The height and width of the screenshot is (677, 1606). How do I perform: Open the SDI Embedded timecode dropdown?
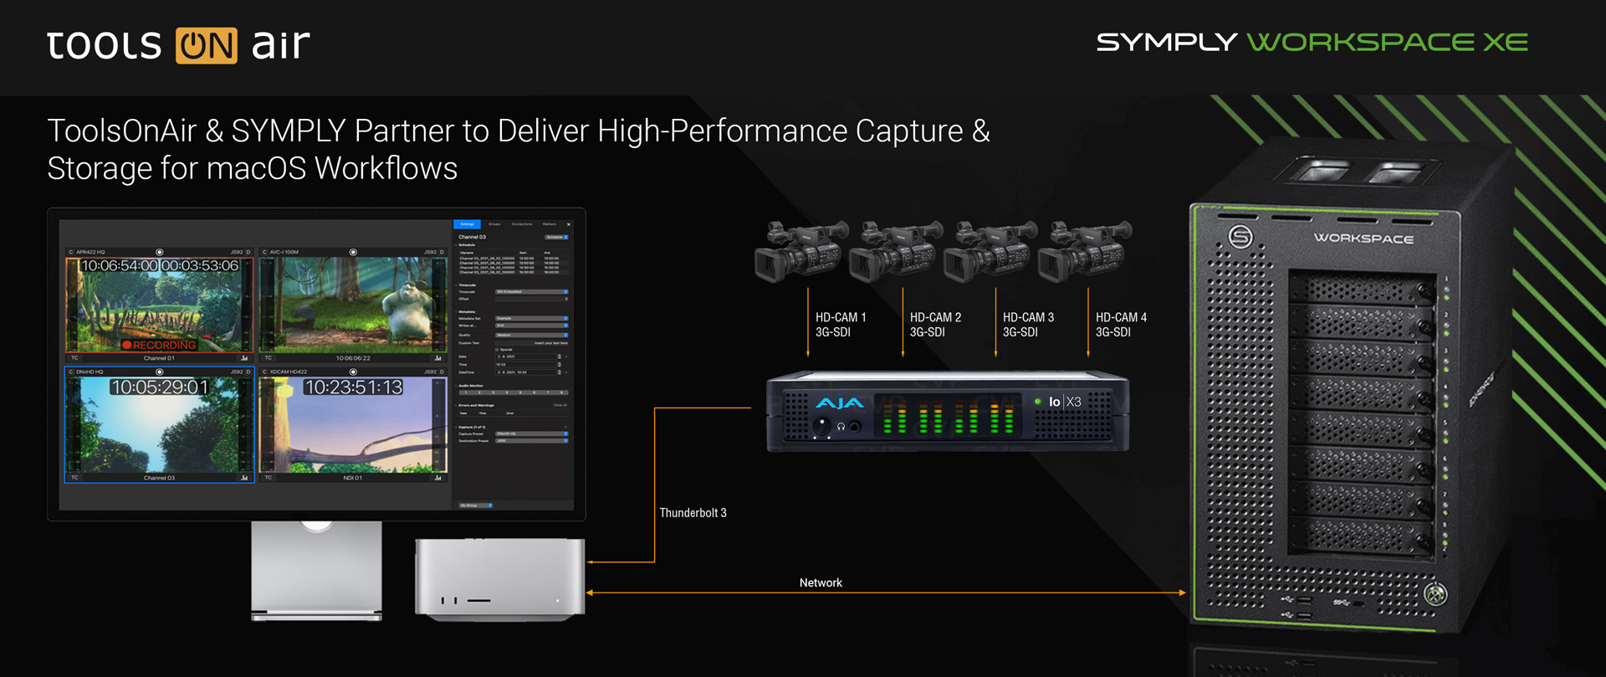click(x=531, y=291)
